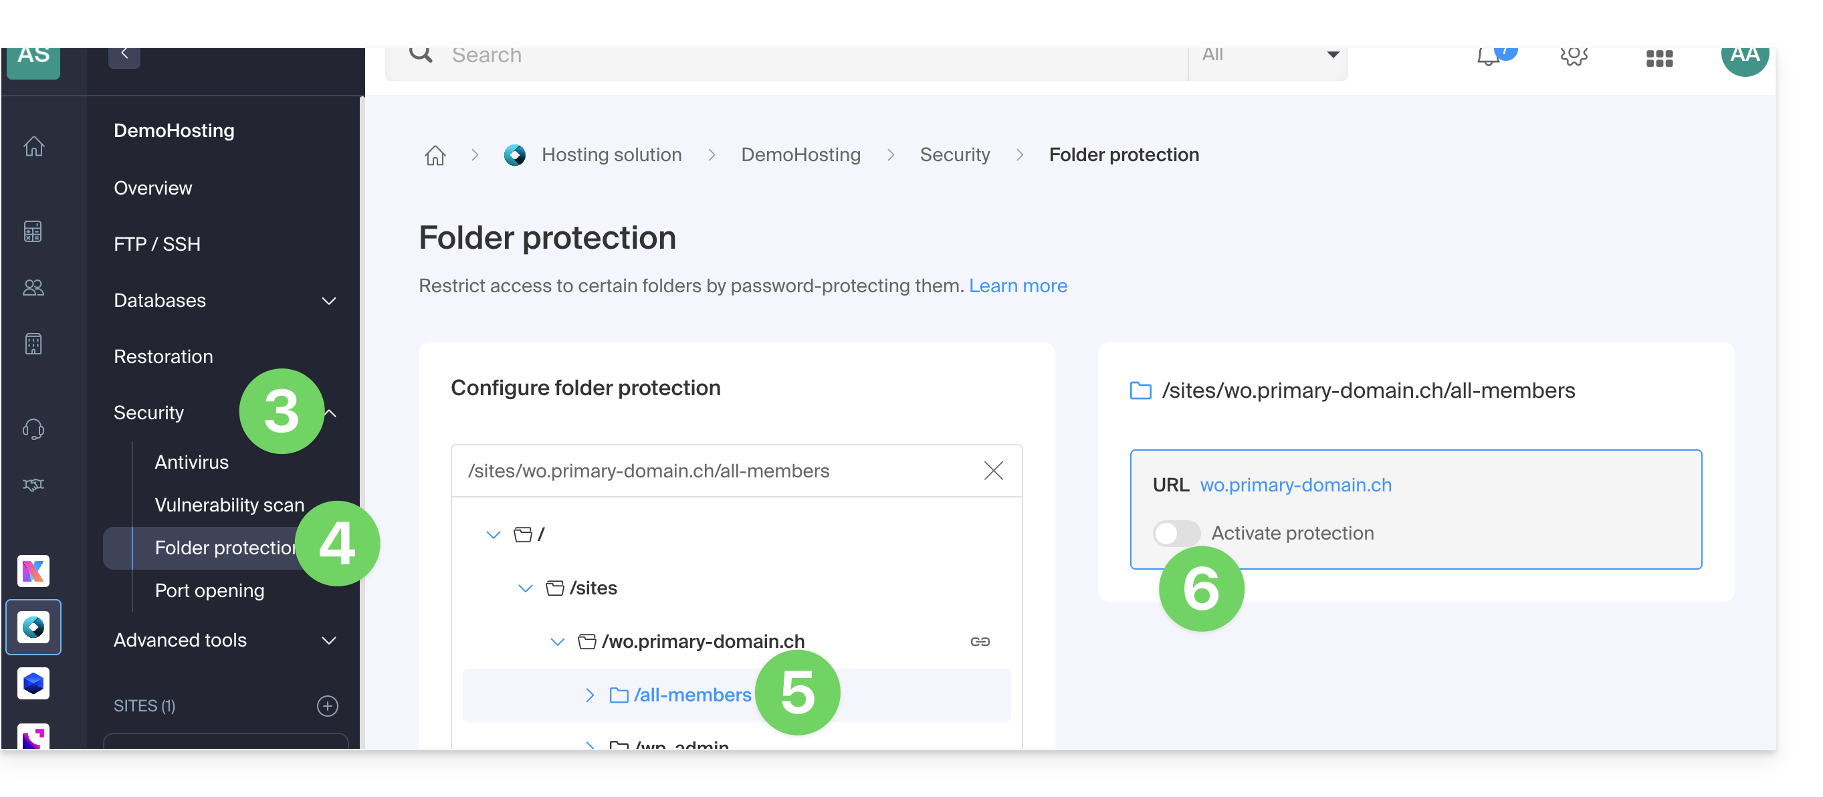Collapse the /sites folder tree node
This screenshot has width=1823, height=797.
[x=525, y=588]
